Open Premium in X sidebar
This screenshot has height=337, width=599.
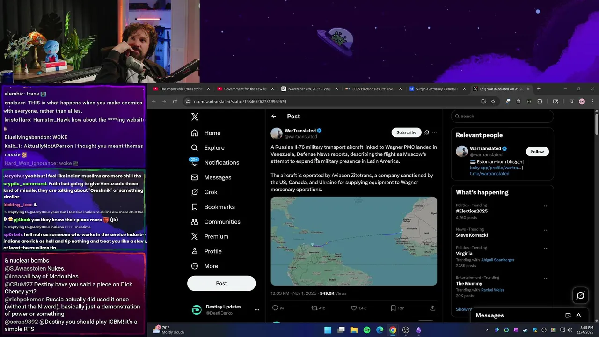[210, 236]
